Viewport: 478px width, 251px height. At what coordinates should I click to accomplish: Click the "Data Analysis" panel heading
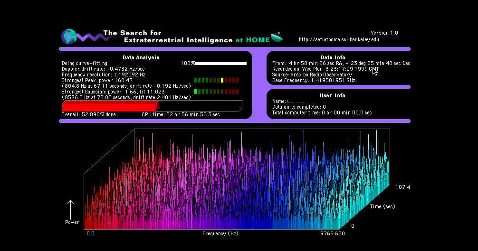[141, 57]
